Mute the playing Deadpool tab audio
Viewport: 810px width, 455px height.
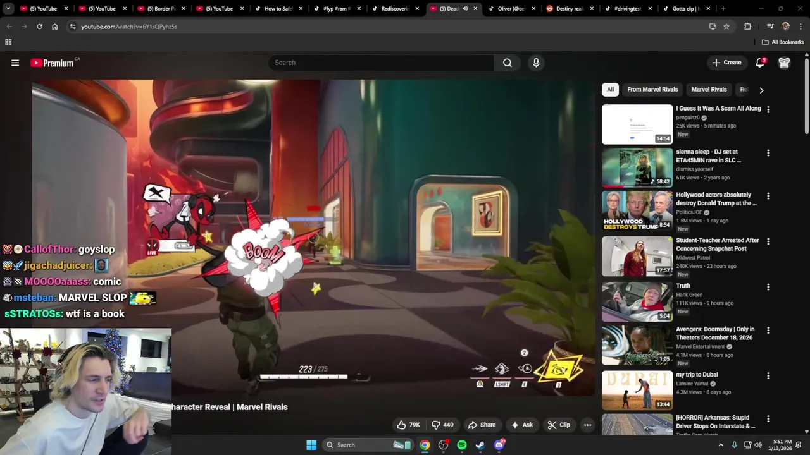[465, 9]
